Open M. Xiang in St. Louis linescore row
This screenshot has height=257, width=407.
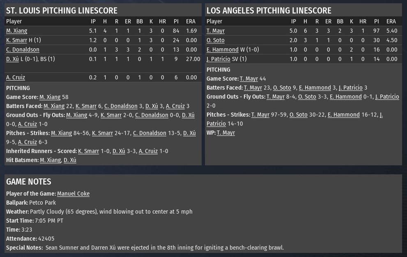click(16, 31)
